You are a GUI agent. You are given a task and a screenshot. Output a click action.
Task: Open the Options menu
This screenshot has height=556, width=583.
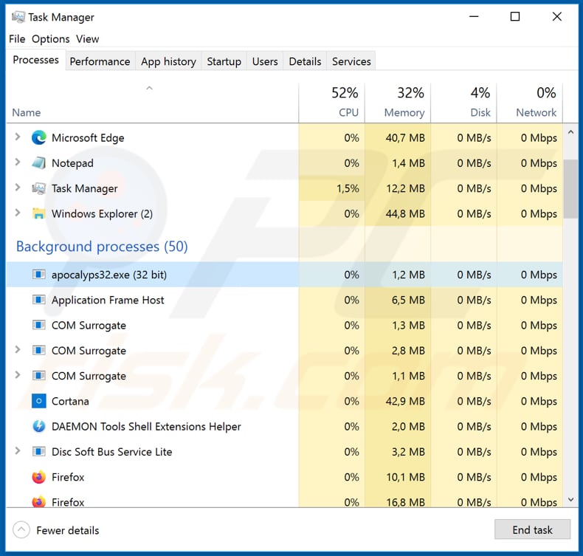pos(51,39)
